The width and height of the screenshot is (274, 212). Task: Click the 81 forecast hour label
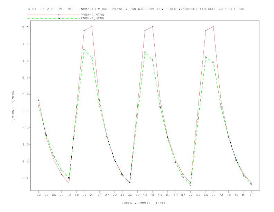point(244,195)
